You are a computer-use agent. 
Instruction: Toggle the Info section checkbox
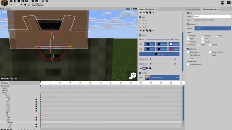pos(188,13)
